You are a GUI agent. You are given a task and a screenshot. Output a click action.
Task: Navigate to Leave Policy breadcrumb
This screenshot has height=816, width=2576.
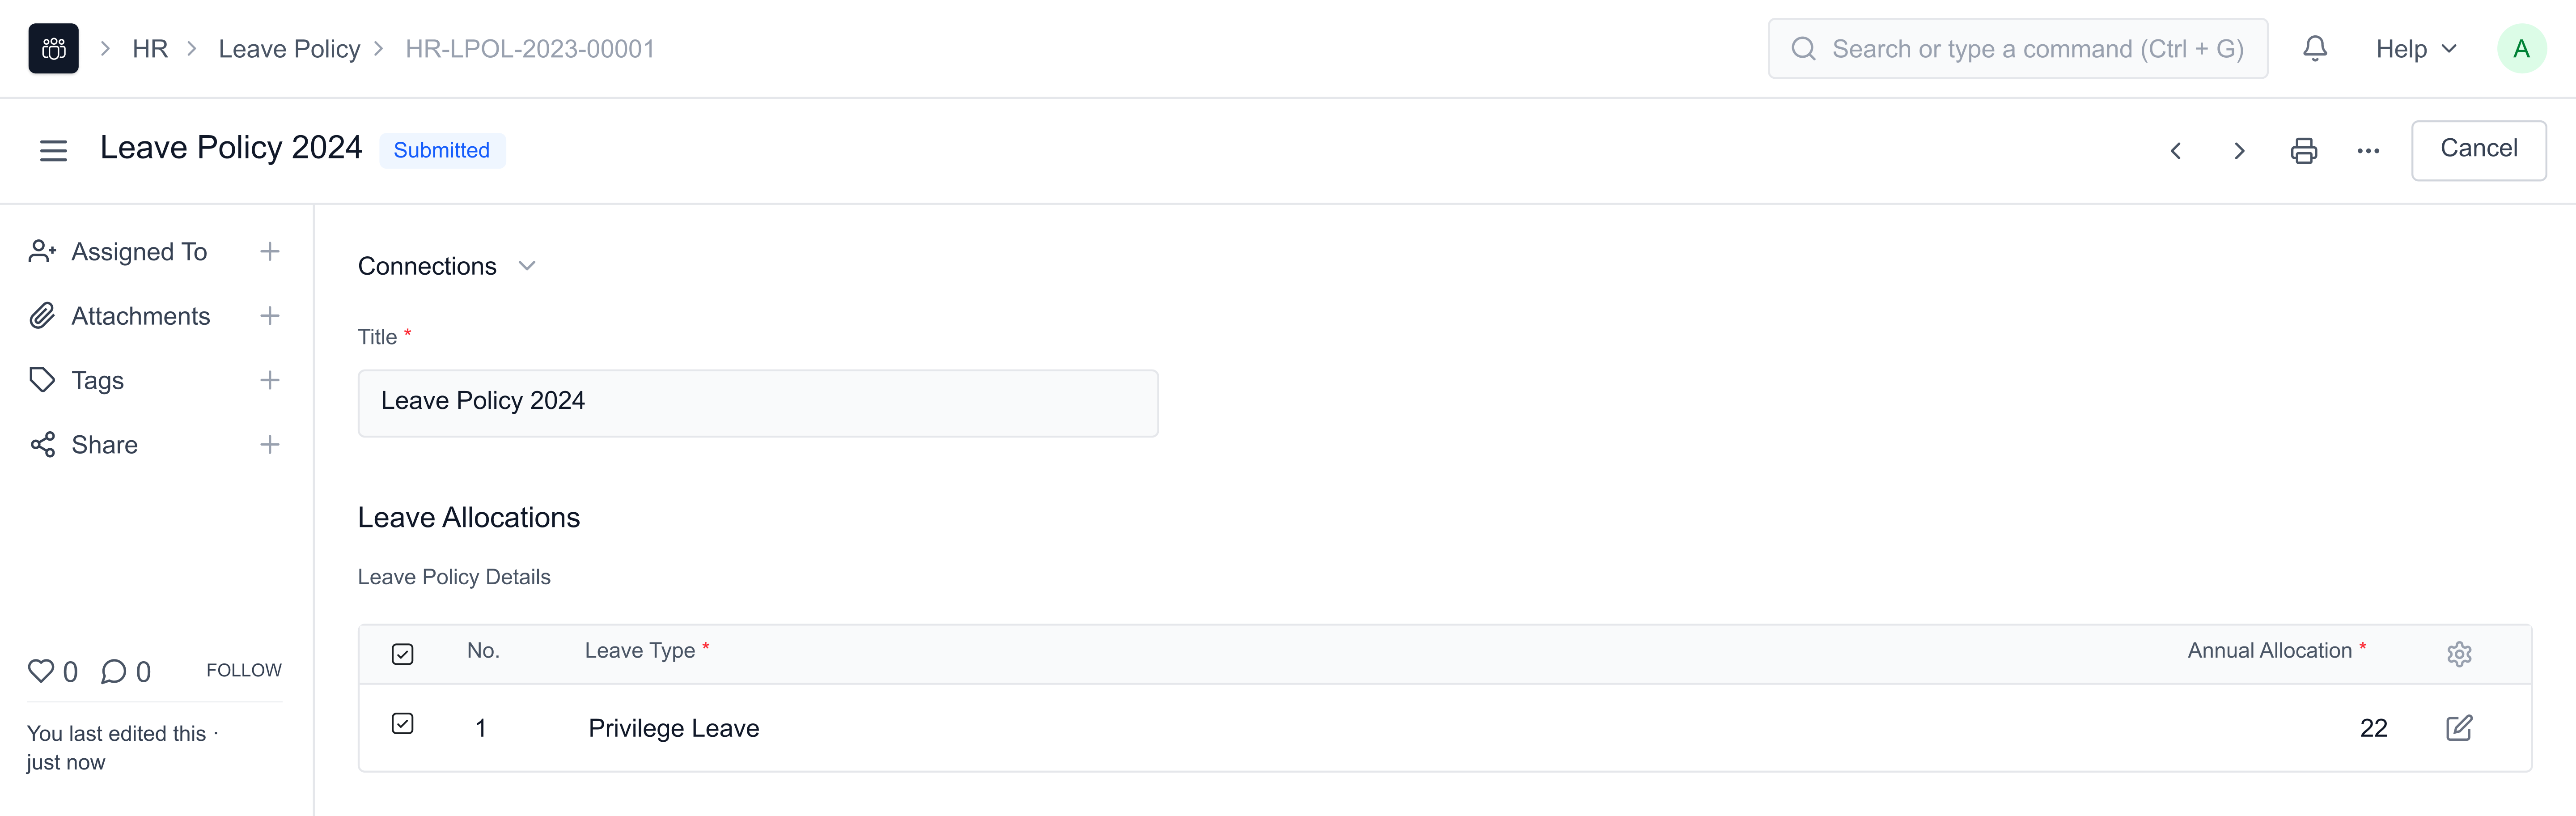289,49
